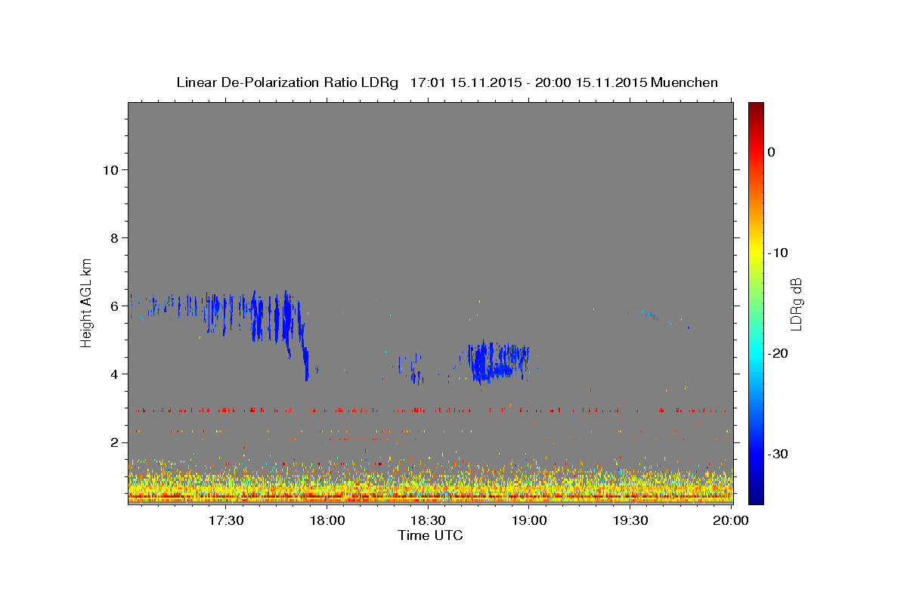907x605 pixels.
Task: Click the 18:00 time tick label
Action: coord(327,521)
